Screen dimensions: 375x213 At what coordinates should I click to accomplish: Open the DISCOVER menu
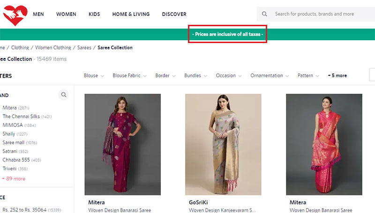click(174, 14)
